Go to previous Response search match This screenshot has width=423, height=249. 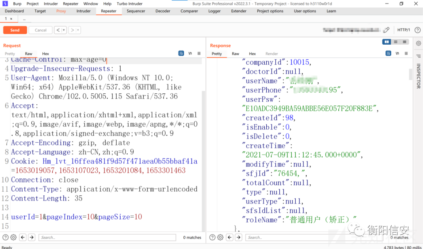[x=230, y=237]
